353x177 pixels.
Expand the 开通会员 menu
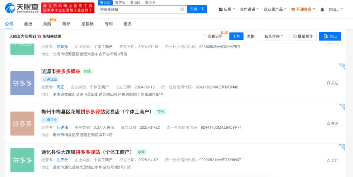(303, 9)
